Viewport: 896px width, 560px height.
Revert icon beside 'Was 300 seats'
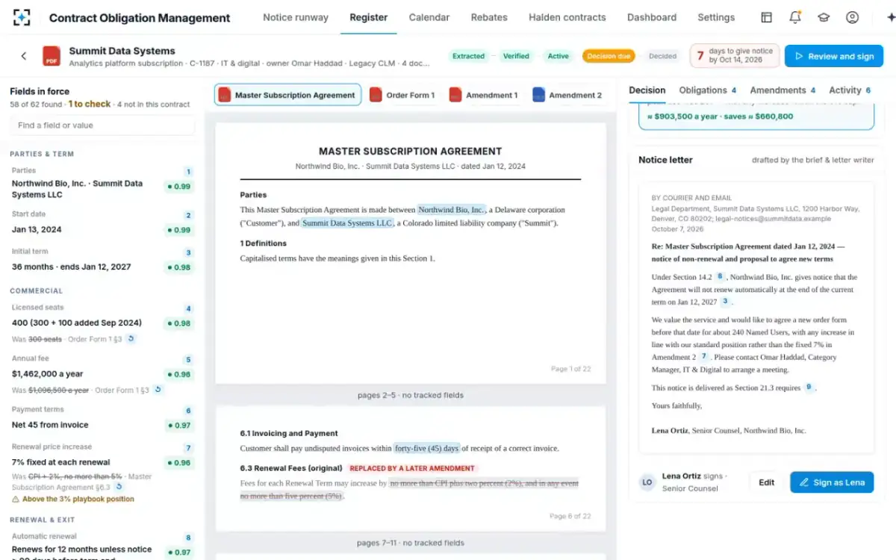coord(131,339)
